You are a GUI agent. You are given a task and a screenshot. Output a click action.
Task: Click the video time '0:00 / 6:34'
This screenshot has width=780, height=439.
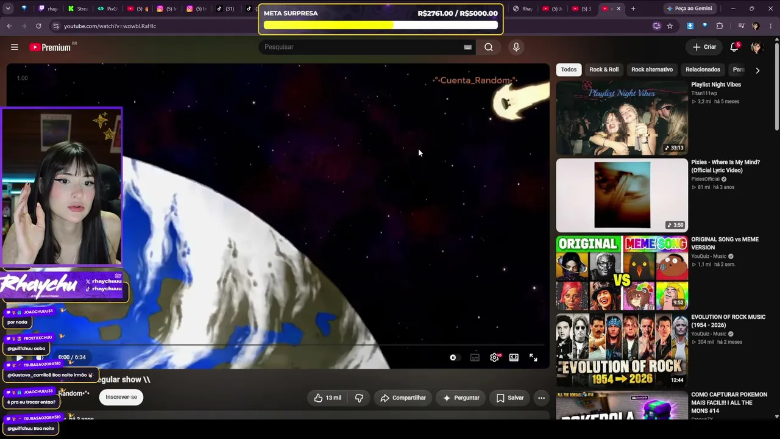point(72,357)
